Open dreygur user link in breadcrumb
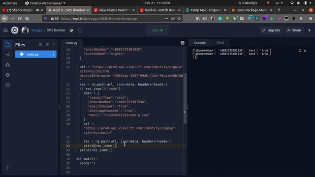Viewport: 315px width, 177px height. (37, 30)
